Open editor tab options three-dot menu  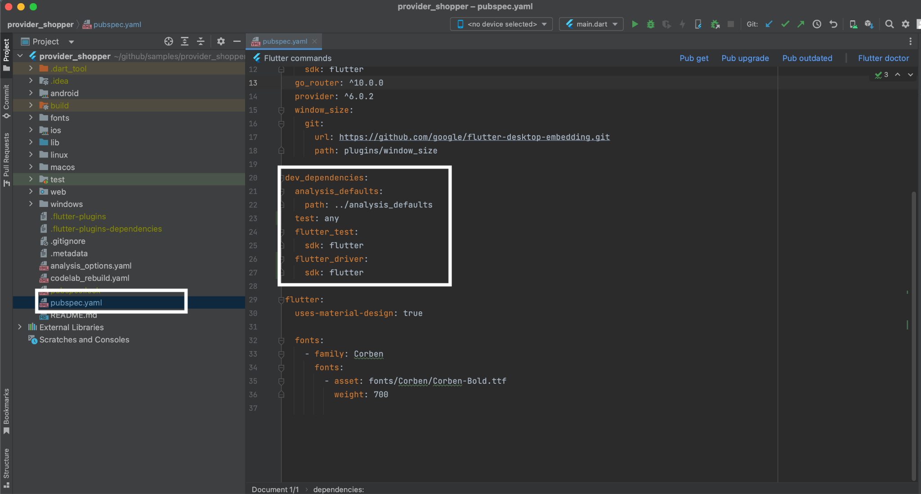[910, 41]
